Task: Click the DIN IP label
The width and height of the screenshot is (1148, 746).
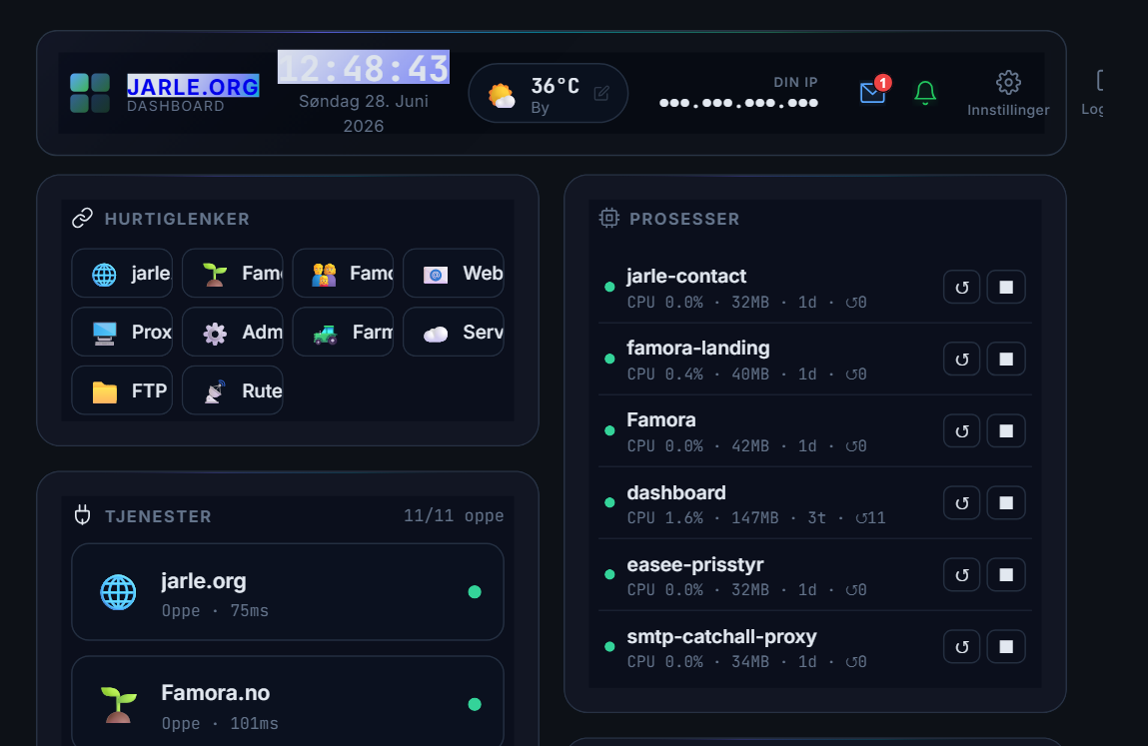Action: [x=795, y=82]
